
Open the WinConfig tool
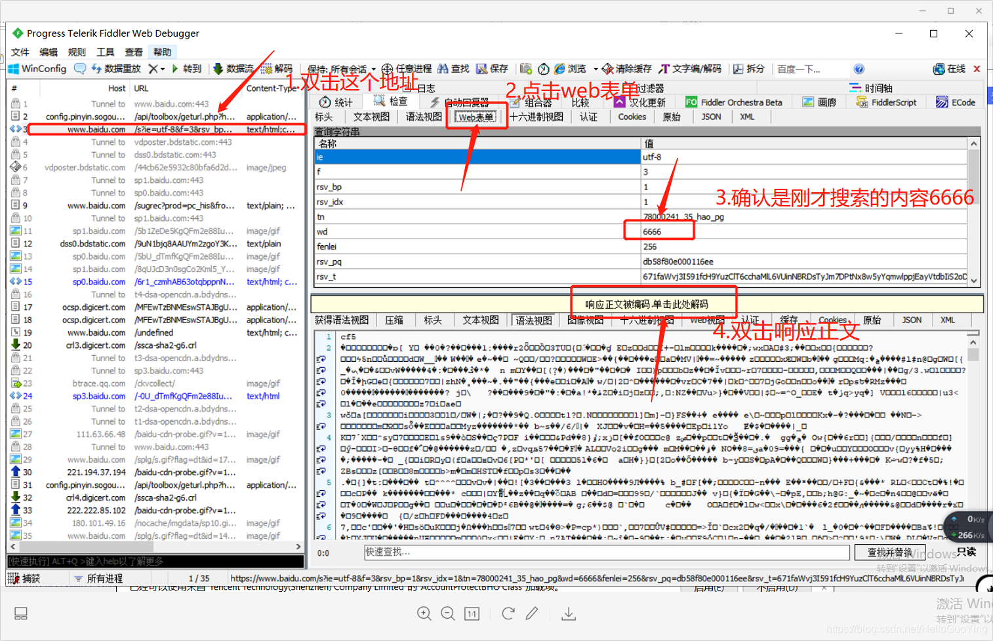point(37,69)
